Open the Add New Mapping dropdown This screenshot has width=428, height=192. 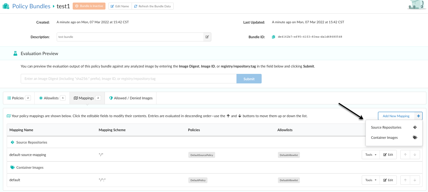click(396, 116)
